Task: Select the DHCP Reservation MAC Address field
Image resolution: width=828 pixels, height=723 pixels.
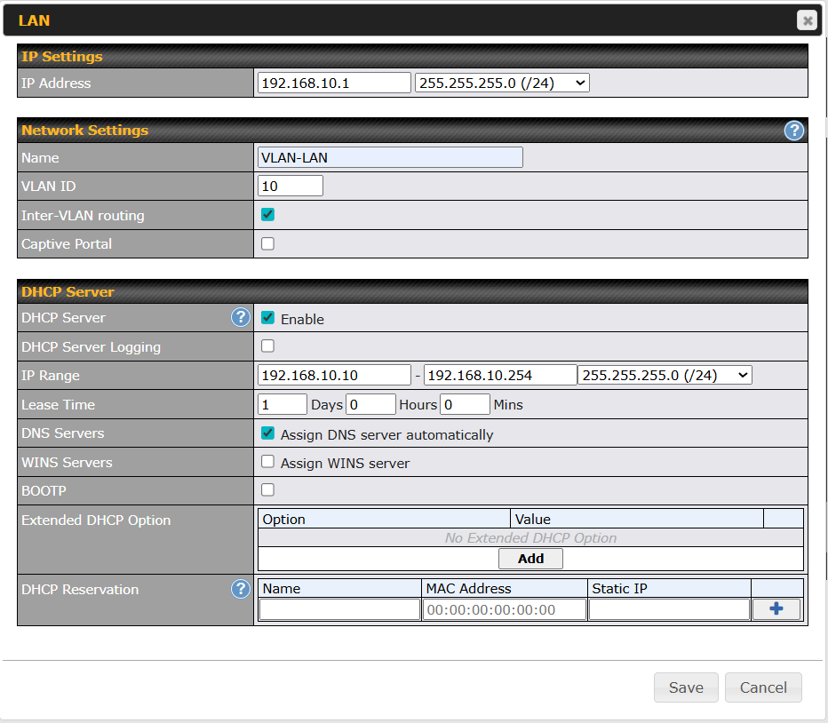Action: tap(504, 609)
